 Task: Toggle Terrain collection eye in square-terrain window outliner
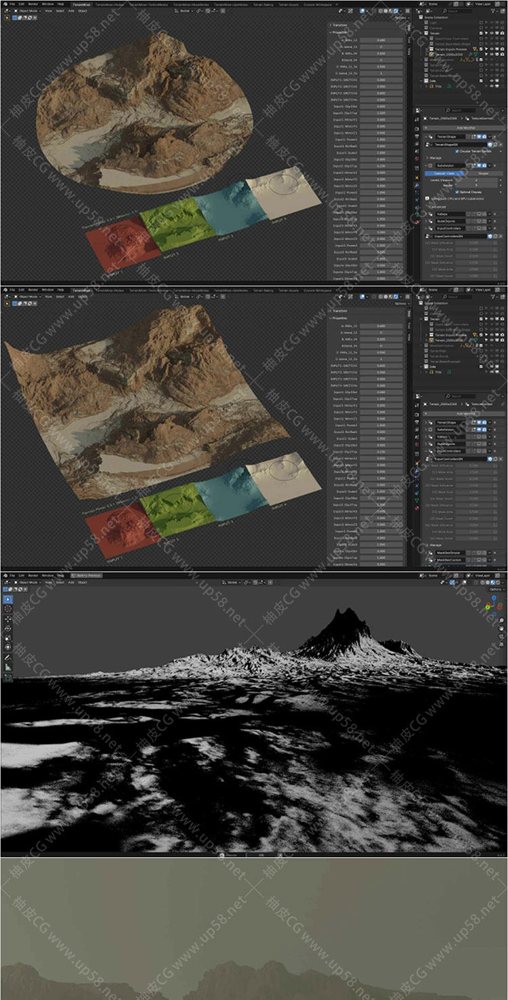[x=492, y=320]
